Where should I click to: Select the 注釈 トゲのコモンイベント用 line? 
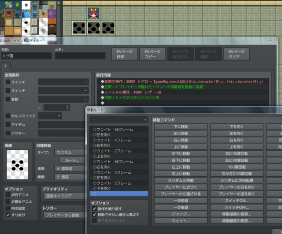(183, 98)
